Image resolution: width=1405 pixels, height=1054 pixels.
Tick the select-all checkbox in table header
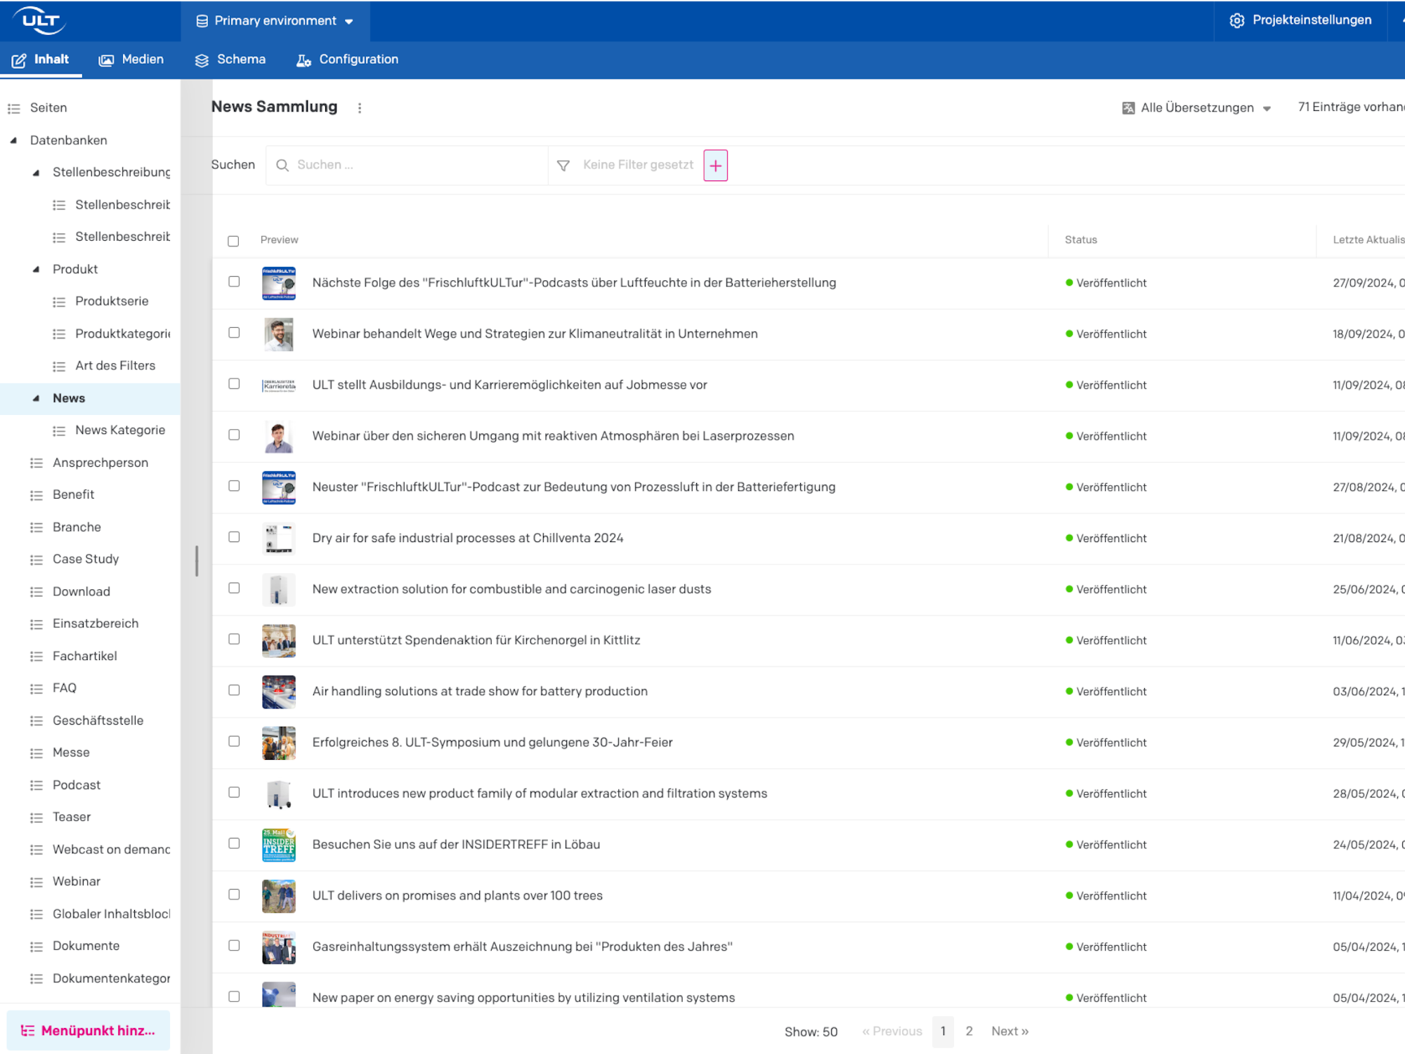pos(233,241)
